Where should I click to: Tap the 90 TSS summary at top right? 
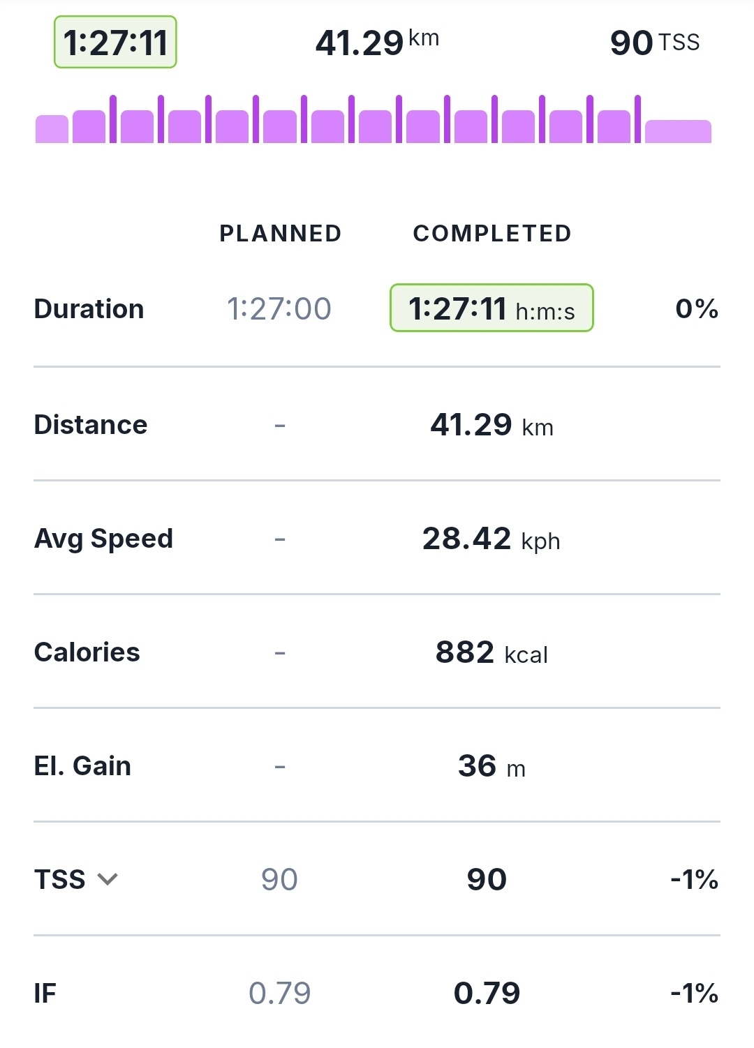coord(654,43)
